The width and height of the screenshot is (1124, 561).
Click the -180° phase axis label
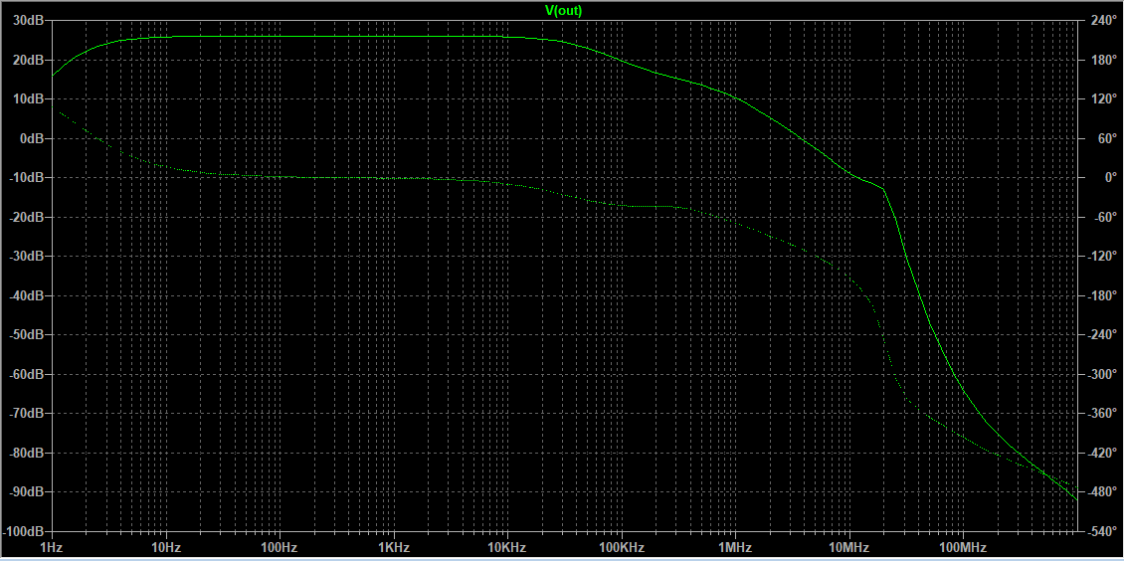[x=1100, y=295]
